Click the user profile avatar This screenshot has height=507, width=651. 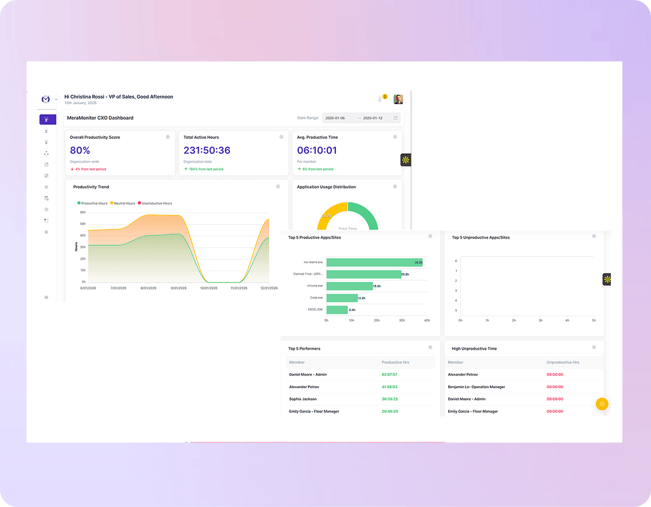pyautogui.click(x=398, y=99)
